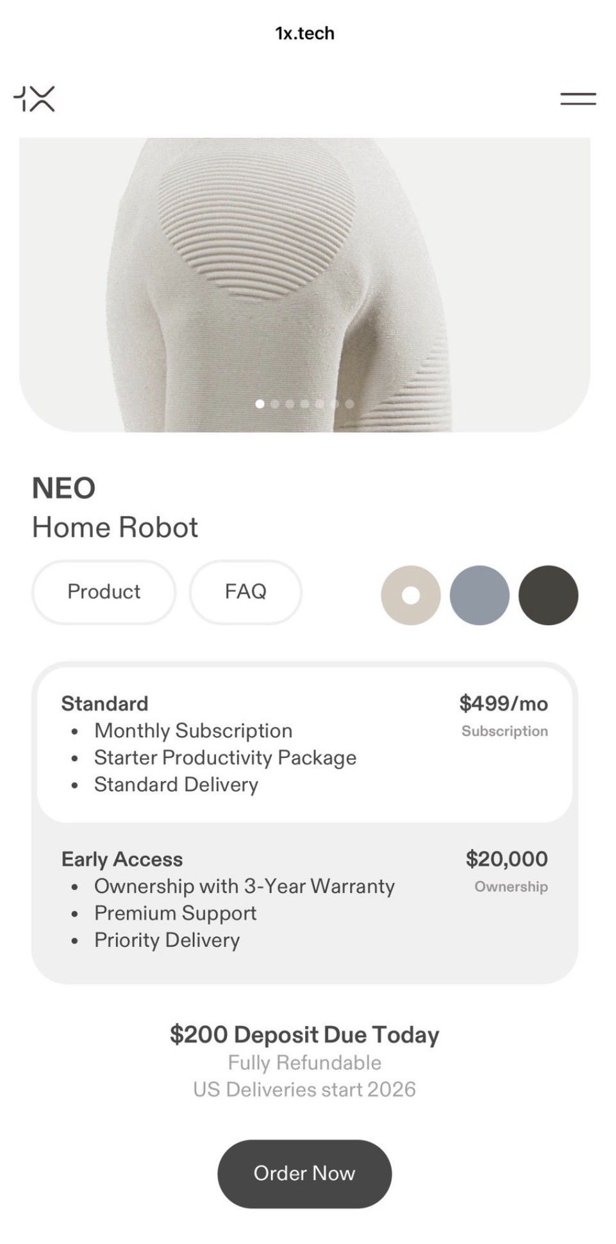Click the $20,000 ownership price label
The height and width of the screenshot is (1244, 616).
coord(506,859)
